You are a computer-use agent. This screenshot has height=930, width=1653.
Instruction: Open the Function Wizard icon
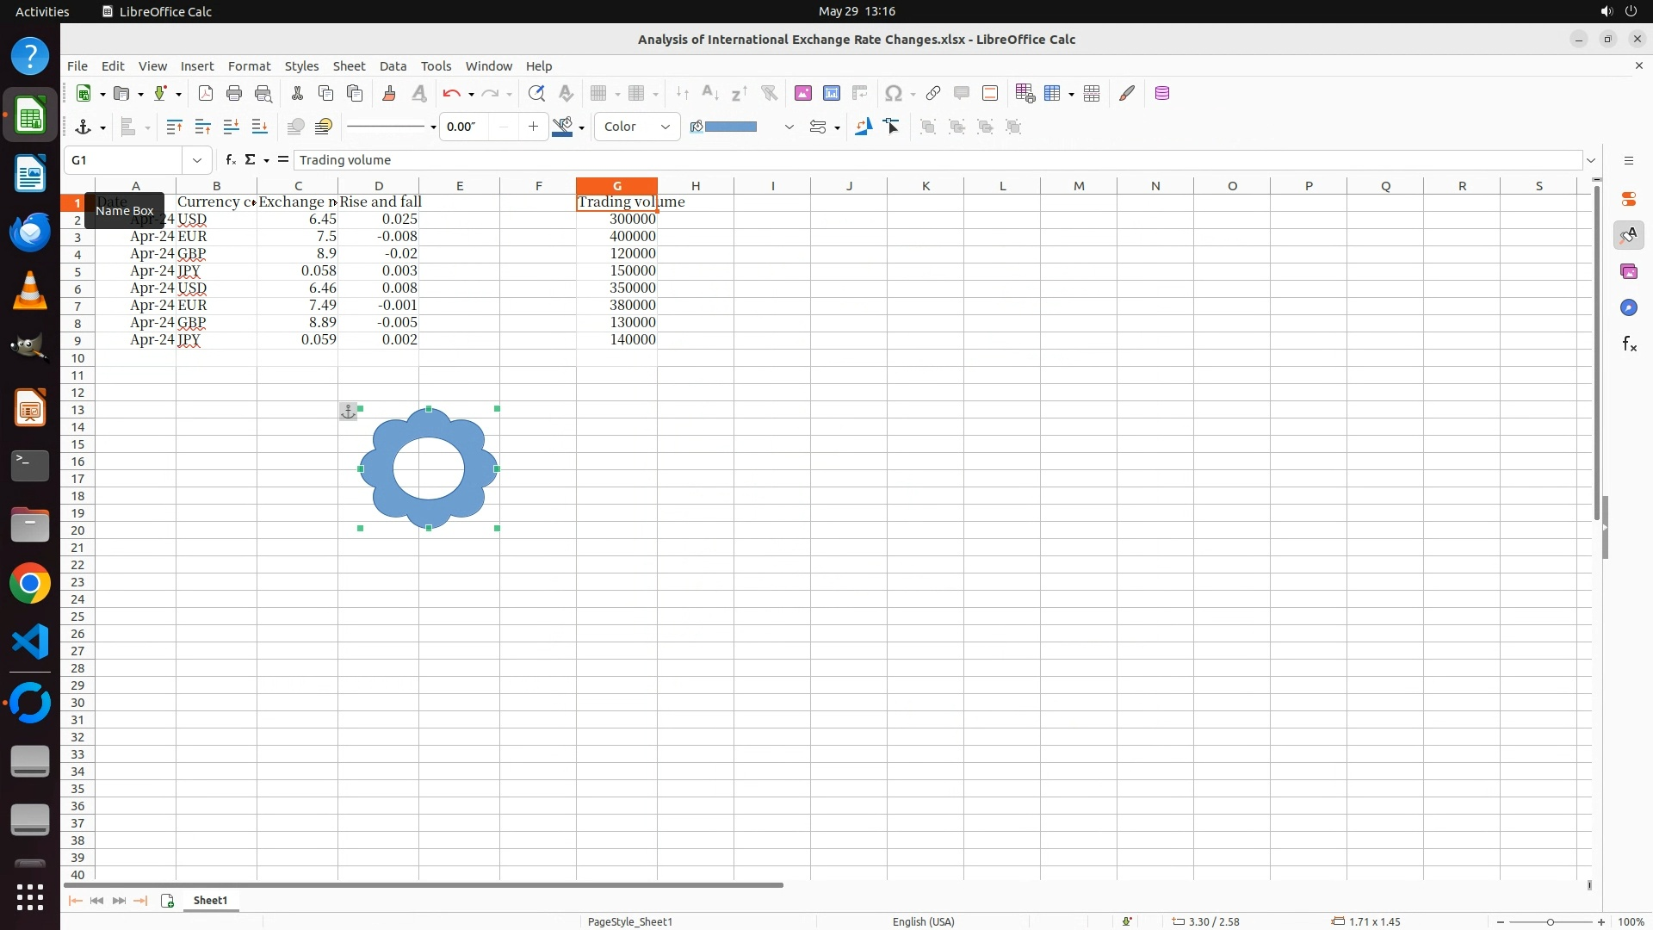[x=230, y=160]
